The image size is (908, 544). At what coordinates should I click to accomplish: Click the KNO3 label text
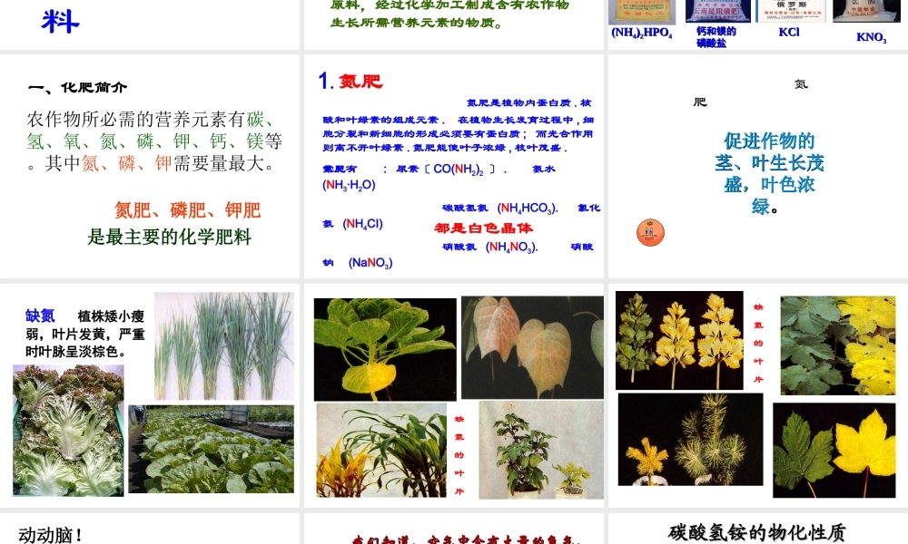pyautogui.click(x=872, y=37)
